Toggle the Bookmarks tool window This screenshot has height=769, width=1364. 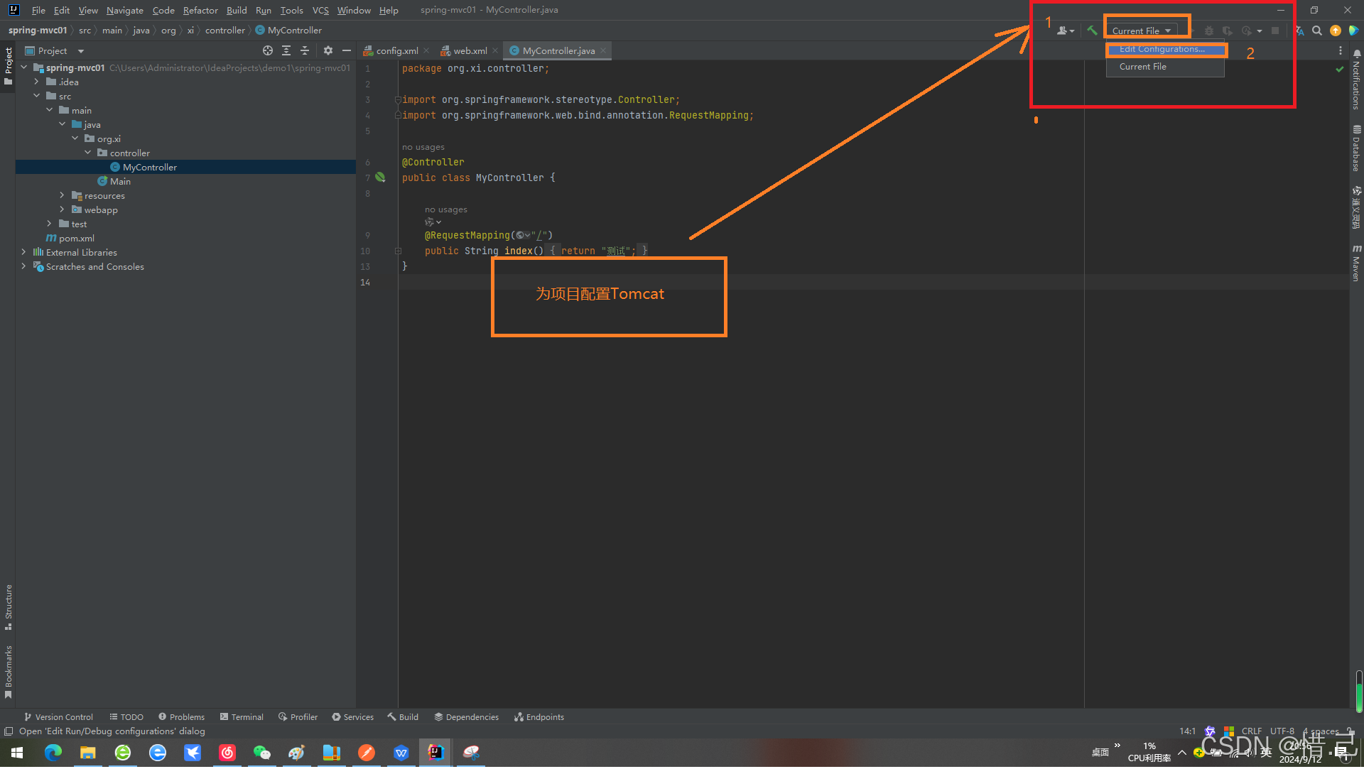pyautogui.click(x=9, y=672)
